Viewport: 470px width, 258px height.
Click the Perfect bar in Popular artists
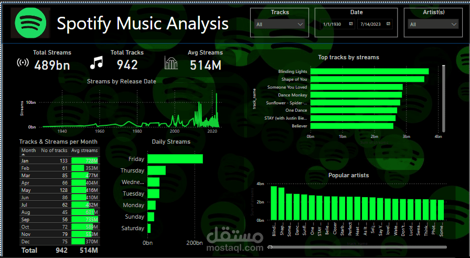pyautogui.click(x=350, y=209)
